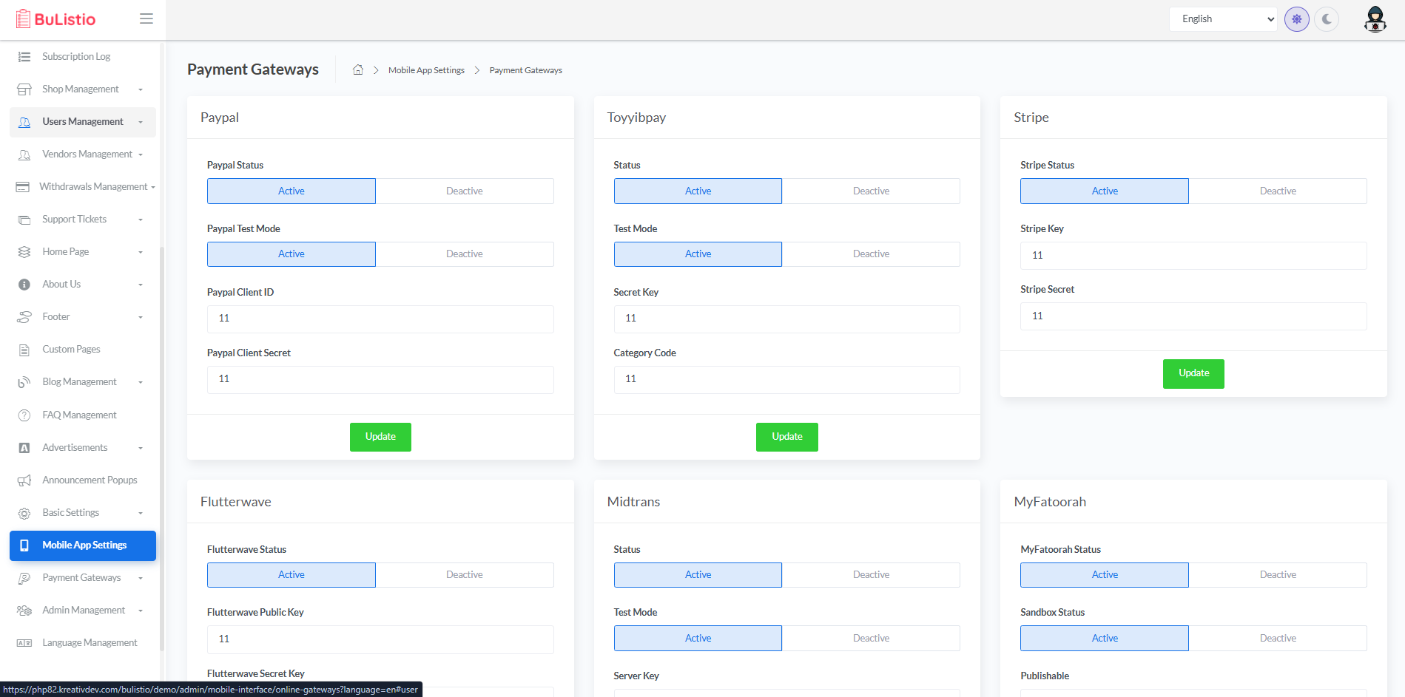Viewport: 1405px width, 697px height.
Task: Open the English language dropdown
Action: coord(1224,19)
